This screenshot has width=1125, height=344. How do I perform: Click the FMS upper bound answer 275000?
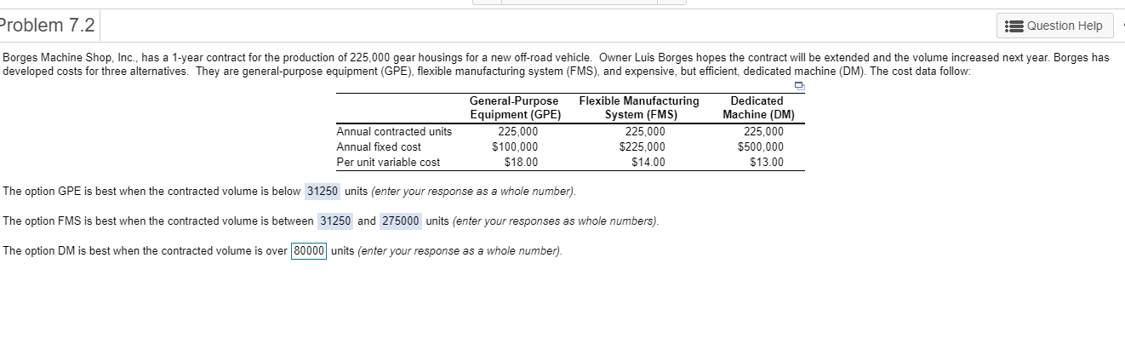coord(400,221)
